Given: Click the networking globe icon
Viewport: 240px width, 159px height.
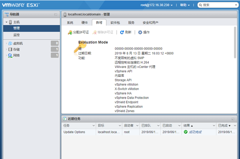Looking at the screenshot, I should pos(10,55).
